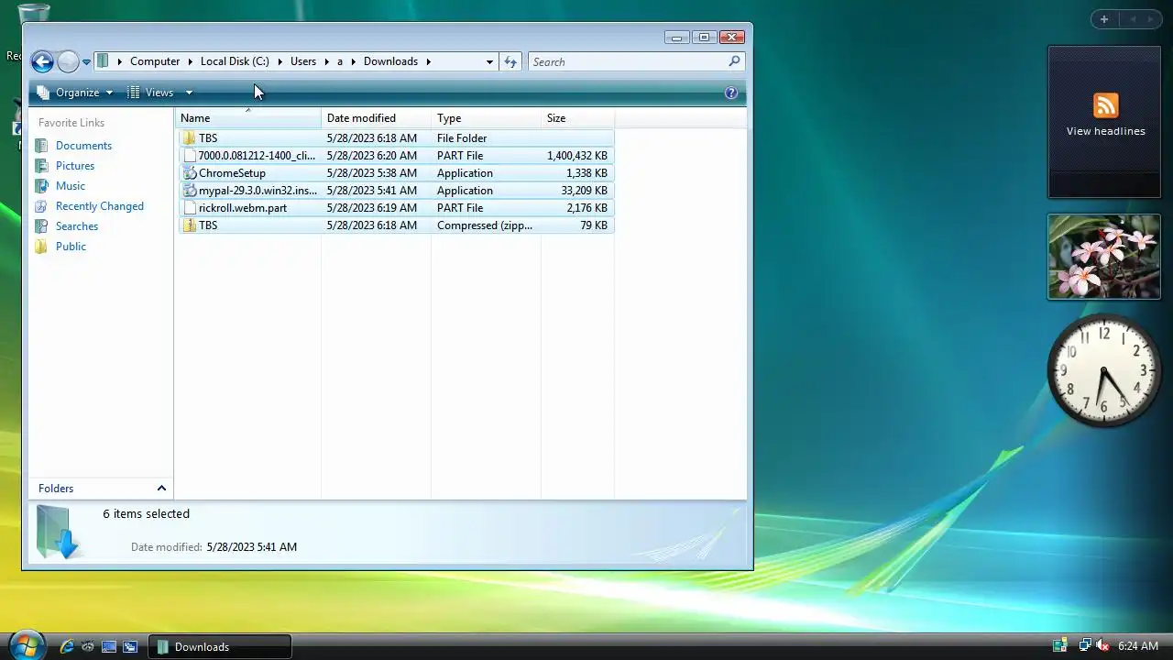This screenshot has width=1173, height=660.
Task: Click Switch between windows Quick Launch icon
Action: click(x=130, y=646)
